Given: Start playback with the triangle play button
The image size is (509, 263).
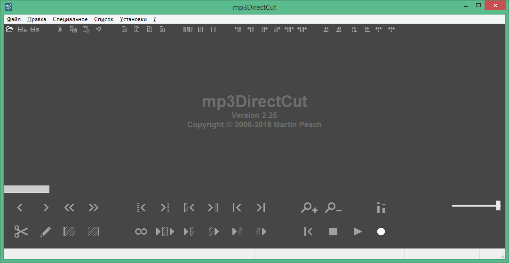Looking at the screenshot, I should (x=358, y=232).
